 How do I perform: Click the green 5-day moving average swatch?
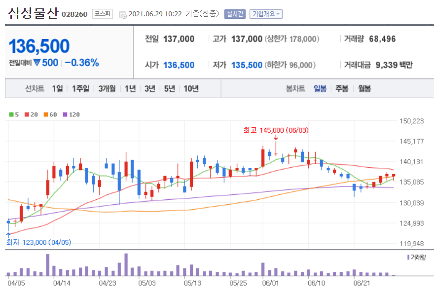click(11, 114)
